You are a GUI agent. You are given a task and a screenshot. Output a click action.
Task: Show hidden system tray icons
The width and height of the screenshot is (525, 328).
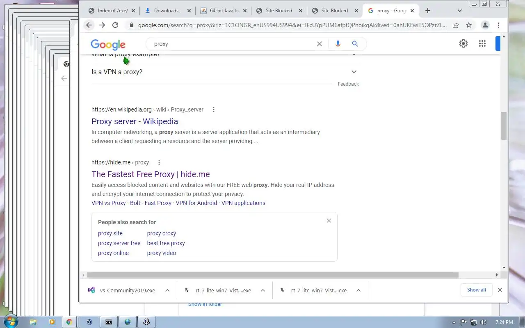454,322
